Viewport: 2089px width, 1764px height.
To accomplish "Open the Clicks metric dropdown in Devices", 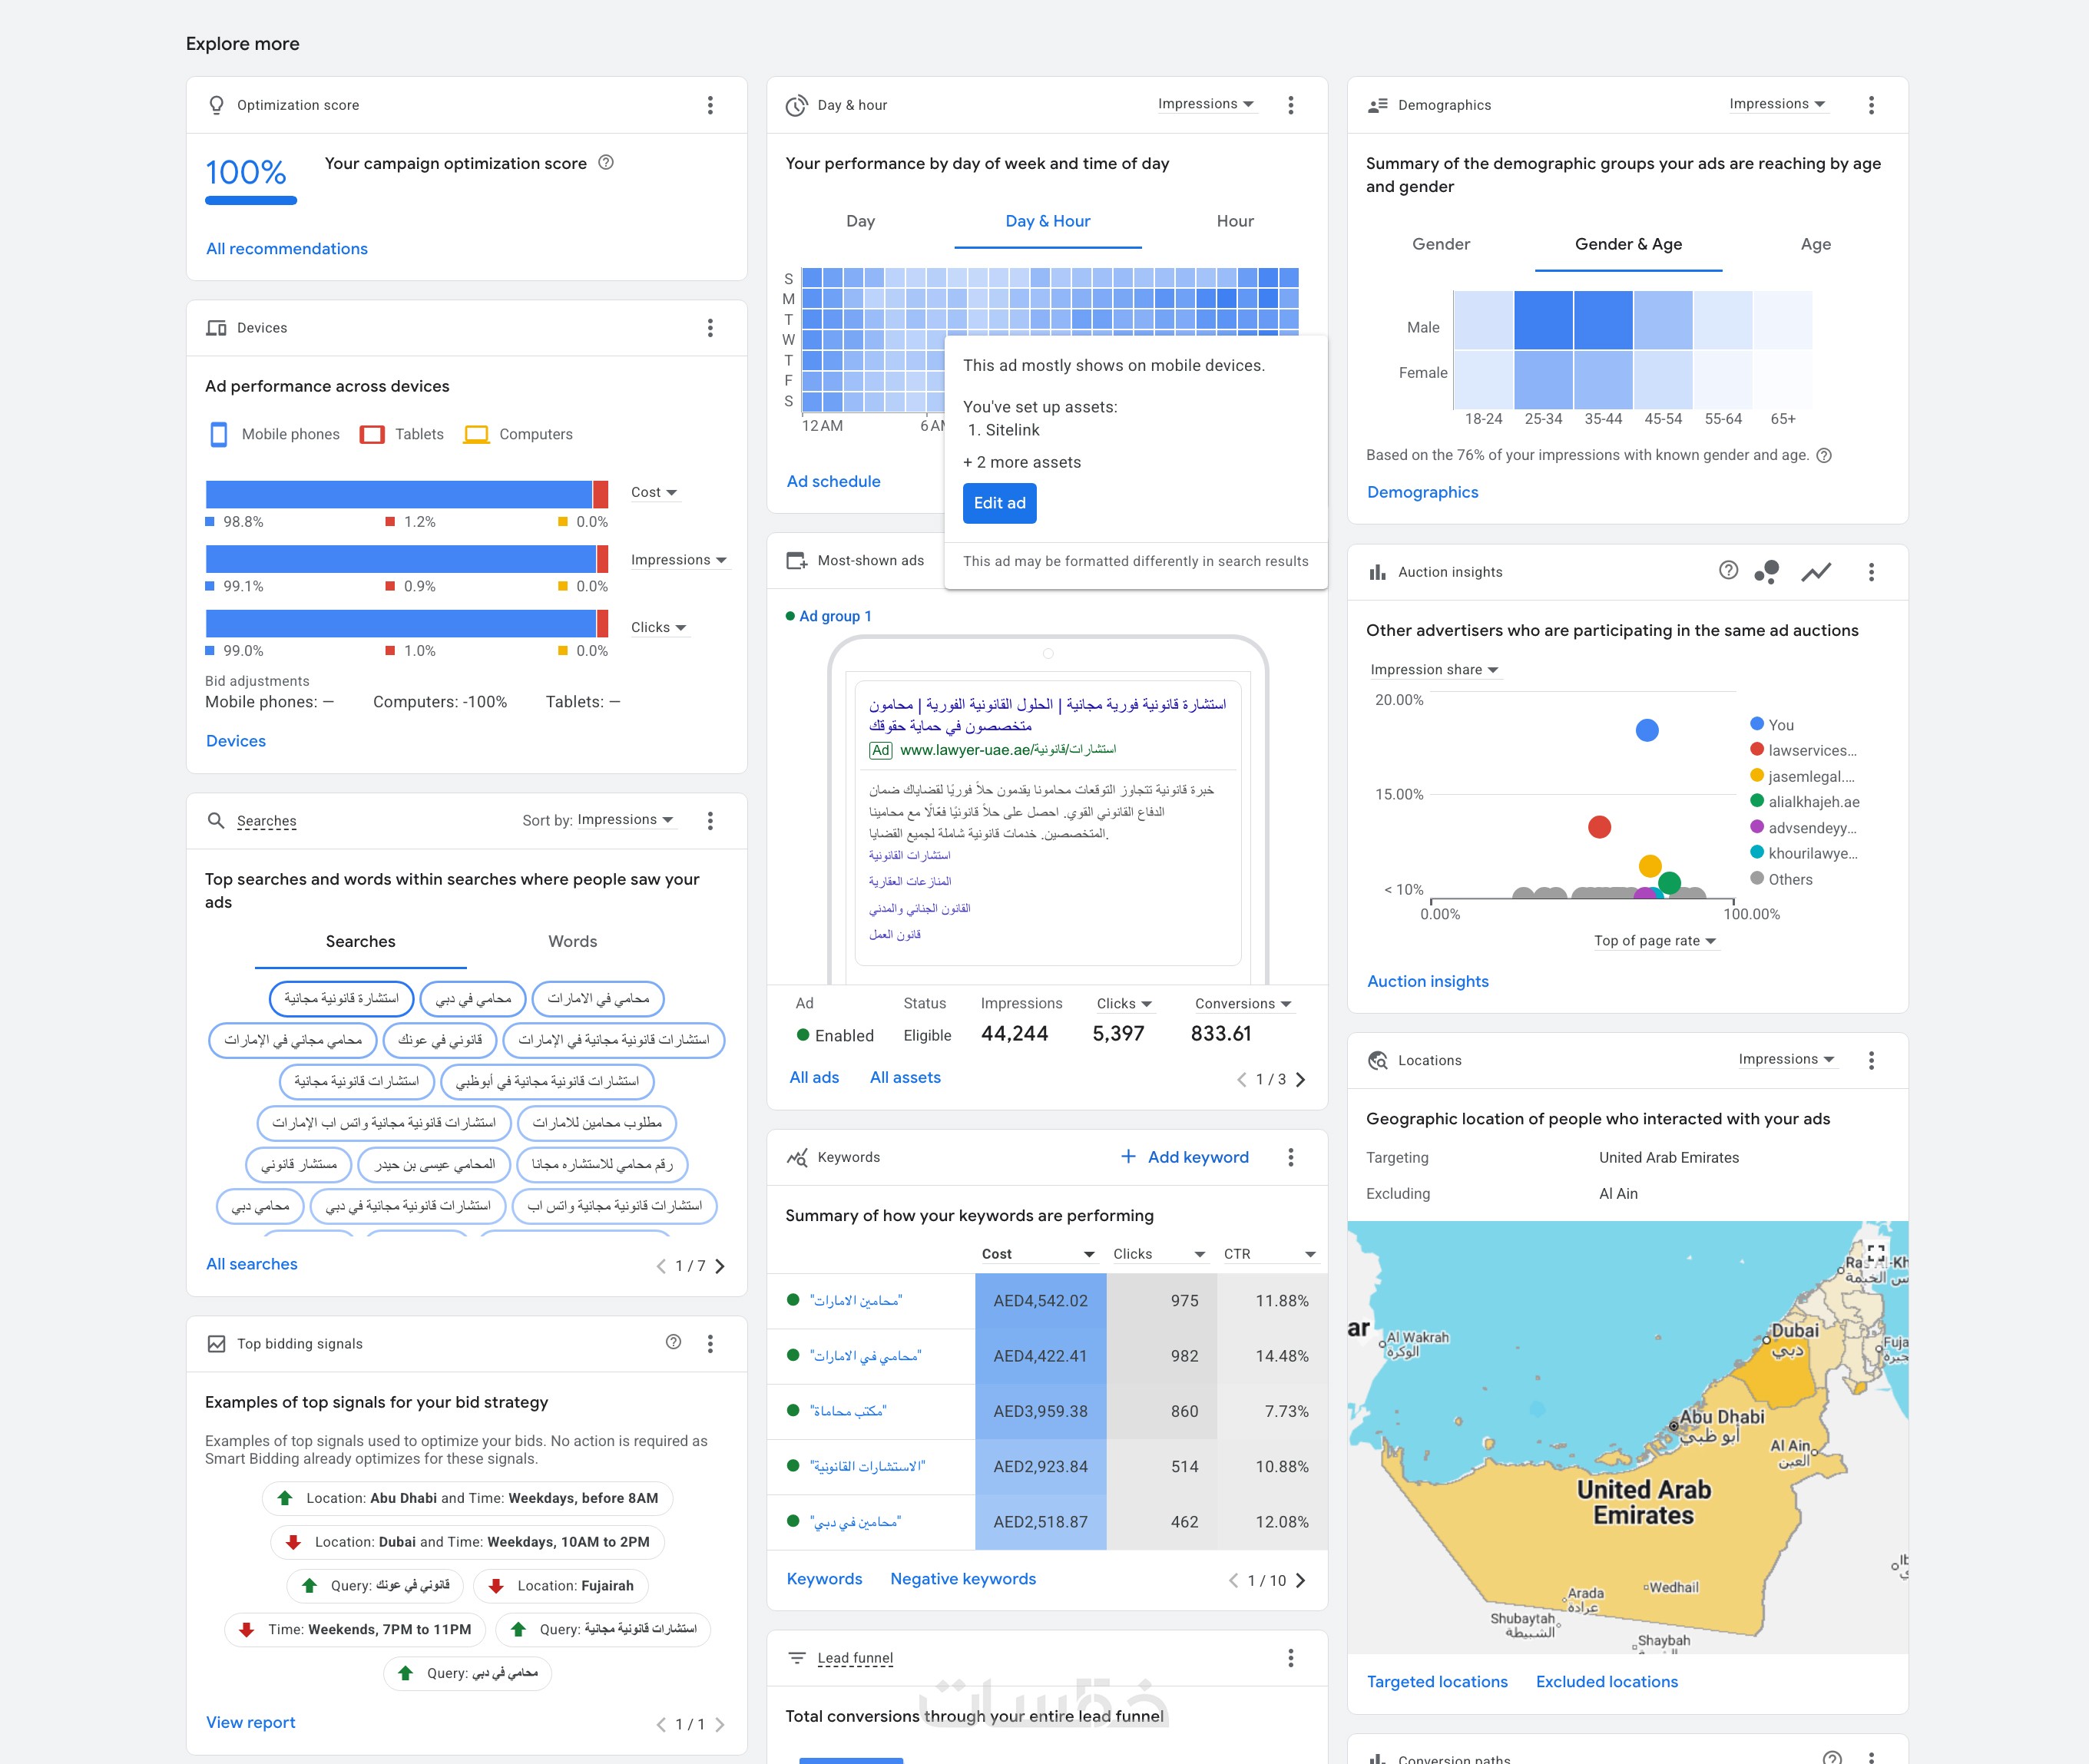I will [x=659, y=628].
